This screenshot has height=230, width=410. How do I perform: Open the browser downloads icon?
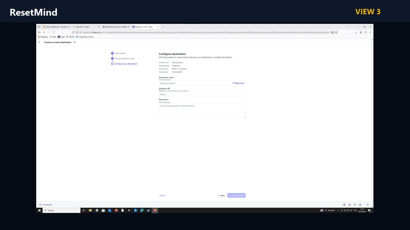tap(356, 32)
